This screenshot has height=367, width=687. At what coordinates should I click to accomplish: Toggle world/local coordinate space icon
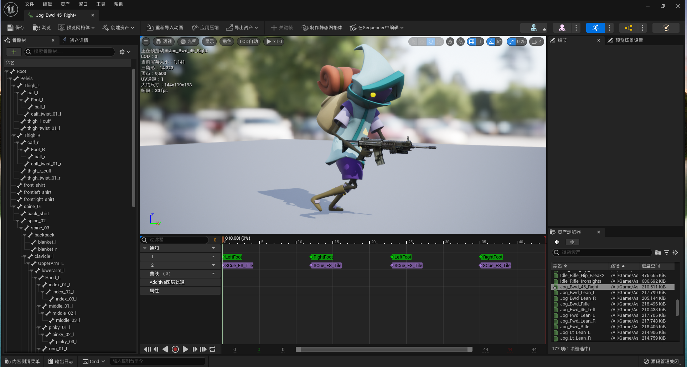[x=450, y=42]
